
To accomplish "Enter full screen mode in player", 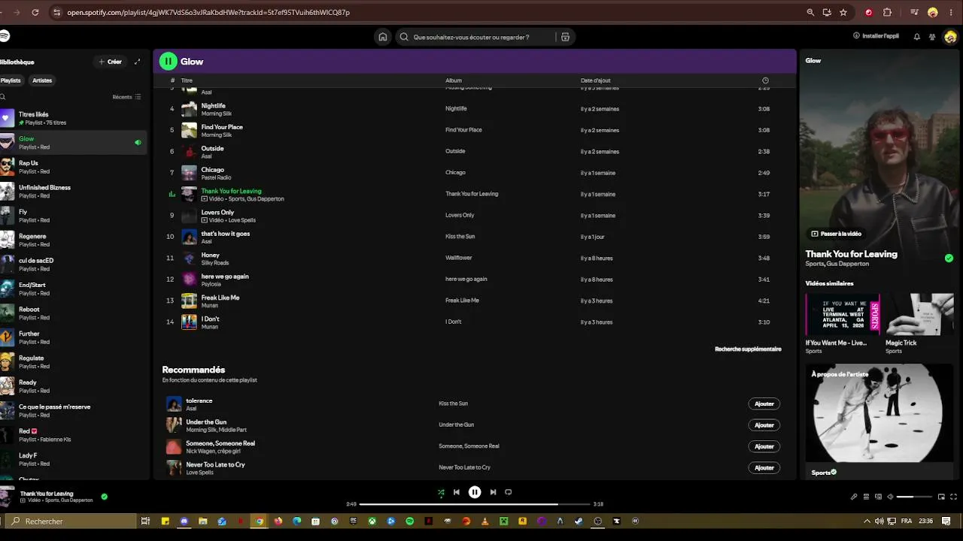I will coord(954,497).
